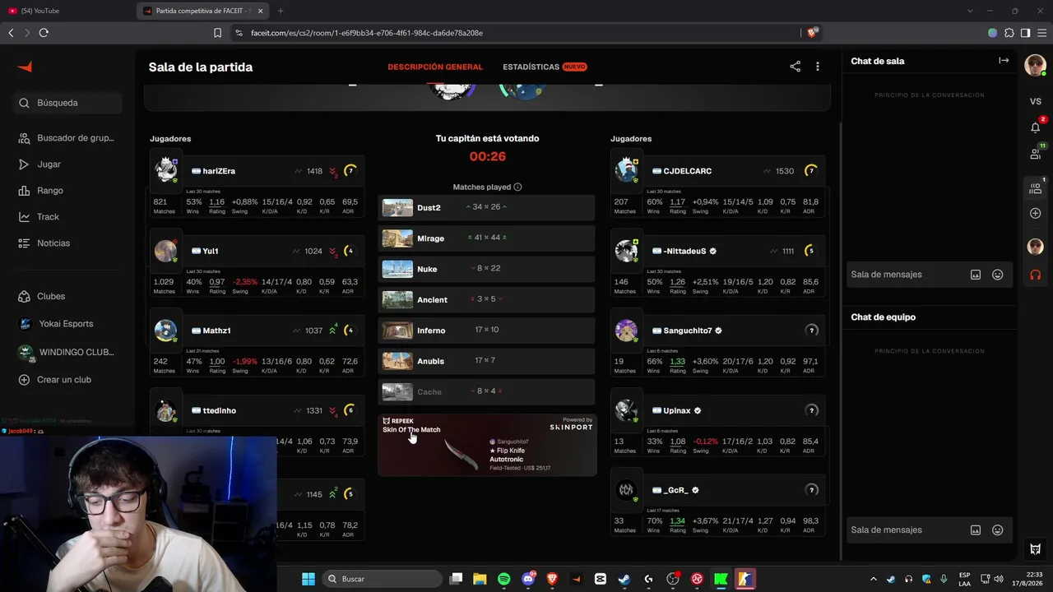Image resolution: width=1053 pixels, height=592 pixels.
Task: Open the Brave Shields icon
Action: click(813, 32)
